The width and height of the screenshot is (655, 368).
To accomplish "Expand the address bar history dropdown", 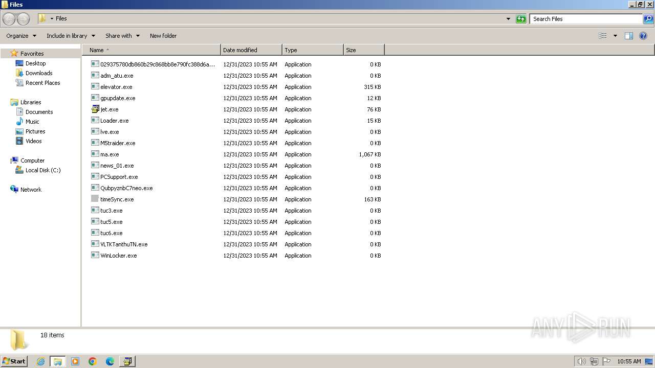I will [x=508, y=19].
